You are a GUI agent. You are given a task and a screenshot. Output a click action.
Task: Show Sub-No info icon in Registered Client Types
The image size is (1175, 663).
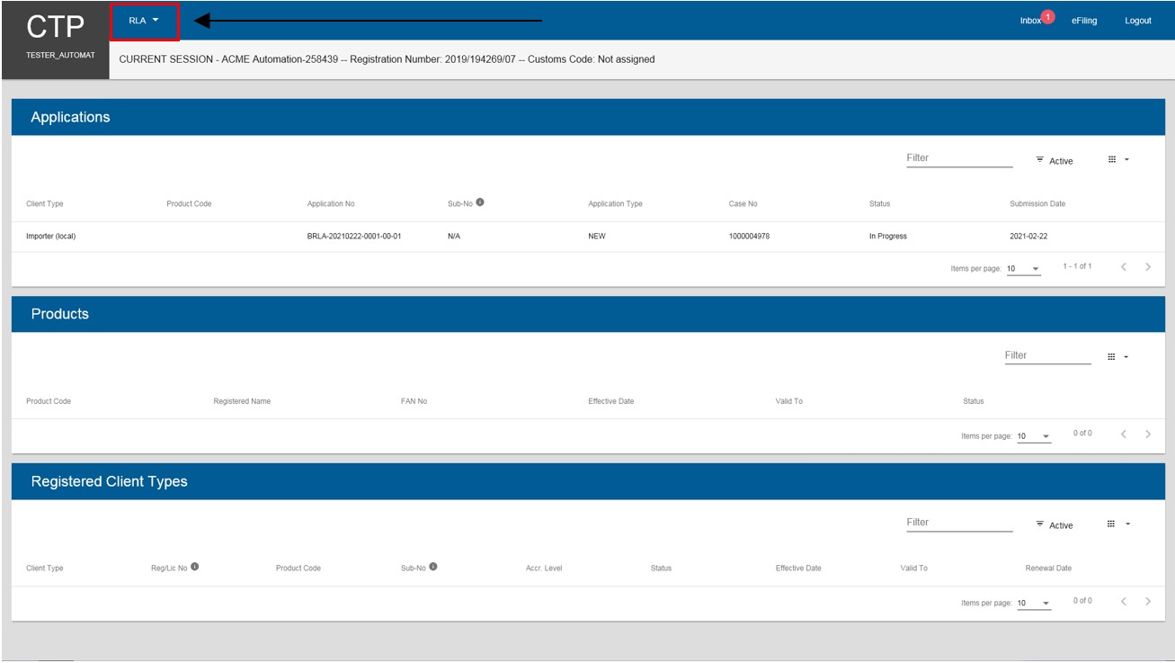coord(433,567)
